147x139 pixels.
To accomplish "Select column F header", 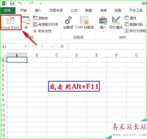I will (116, 55).
